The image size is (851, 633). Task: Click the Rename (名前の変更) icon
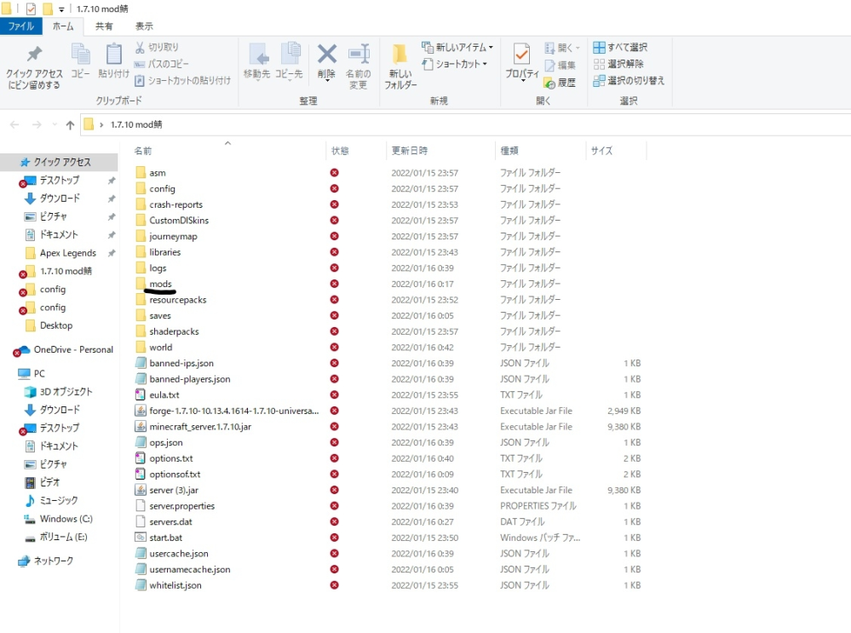coord(358,55)
